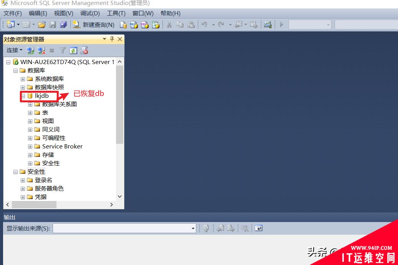
Task: Open the 工具(T) menu
Action: 116,13
